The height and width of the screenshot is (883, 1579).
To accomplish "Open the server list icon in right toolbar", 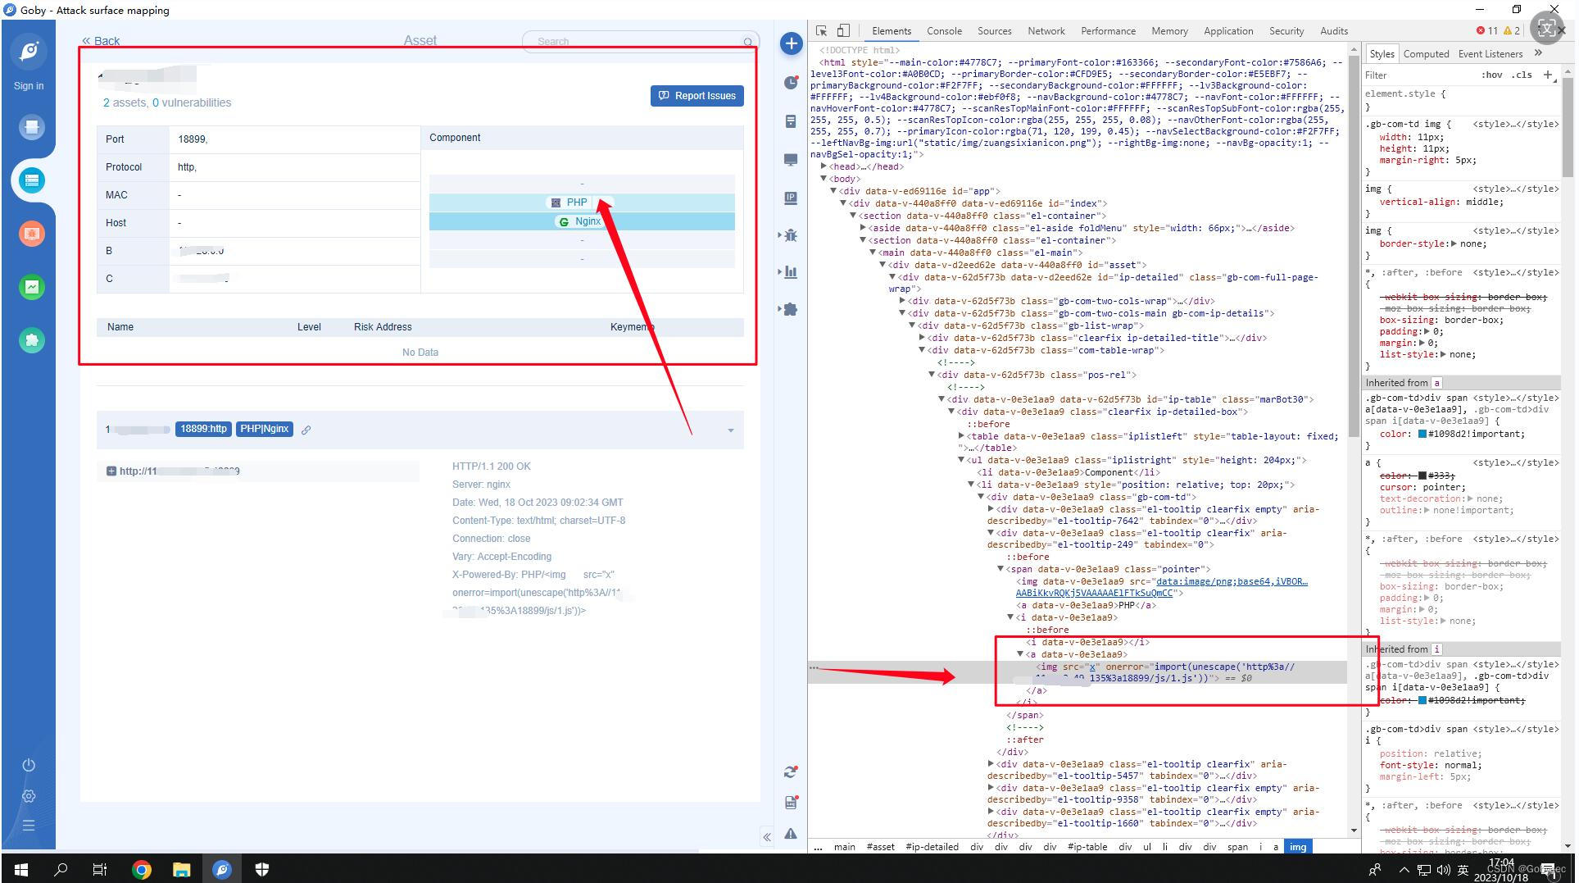I will tap(791, 121).
